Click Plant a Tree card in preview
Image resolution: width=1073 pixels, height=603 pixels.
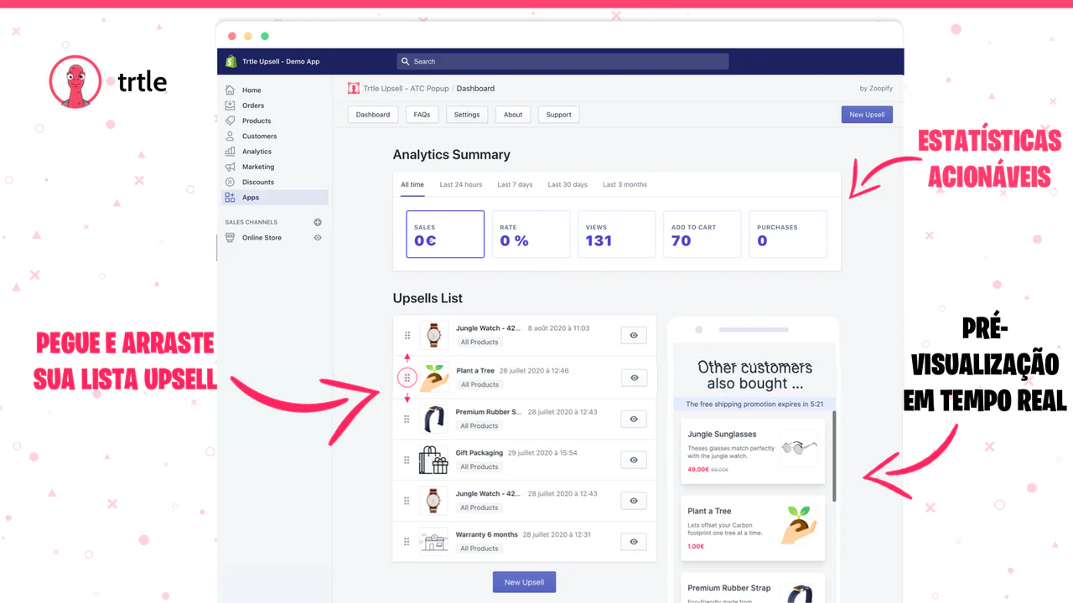pyautogui.click(x=753, y=528)
